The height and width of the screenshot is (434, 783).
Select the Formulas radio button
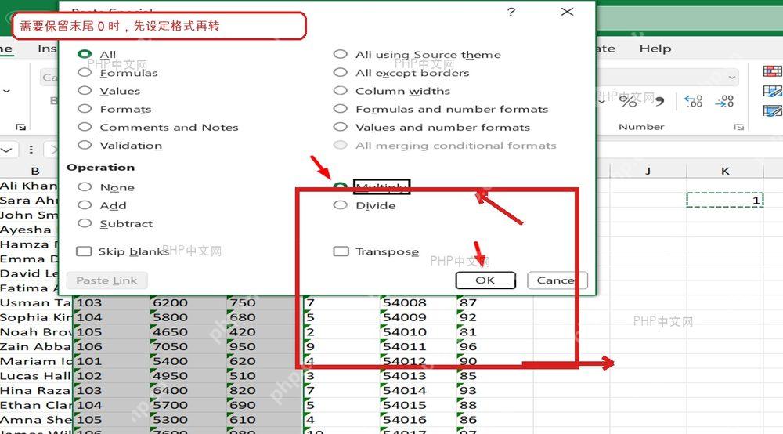click(x=85, y=72)
